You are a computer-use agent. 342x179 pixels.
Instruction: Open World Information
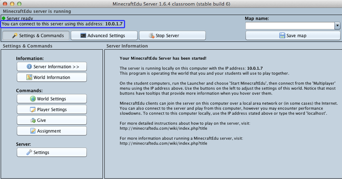(x=52, y=77)
